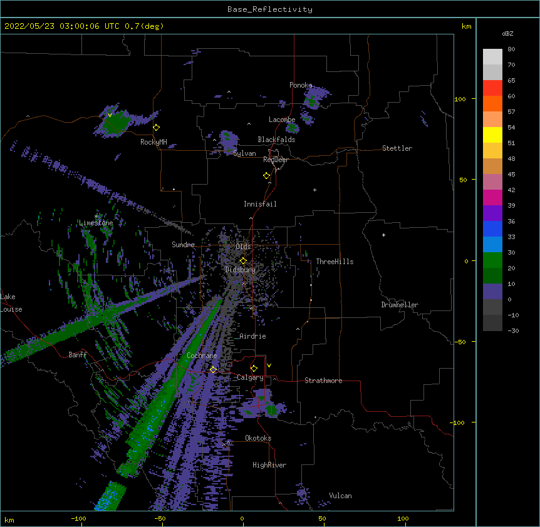This screenshot has width=540, height=527.
Task: Click the Didsbury city label
Action: (241, 270)
